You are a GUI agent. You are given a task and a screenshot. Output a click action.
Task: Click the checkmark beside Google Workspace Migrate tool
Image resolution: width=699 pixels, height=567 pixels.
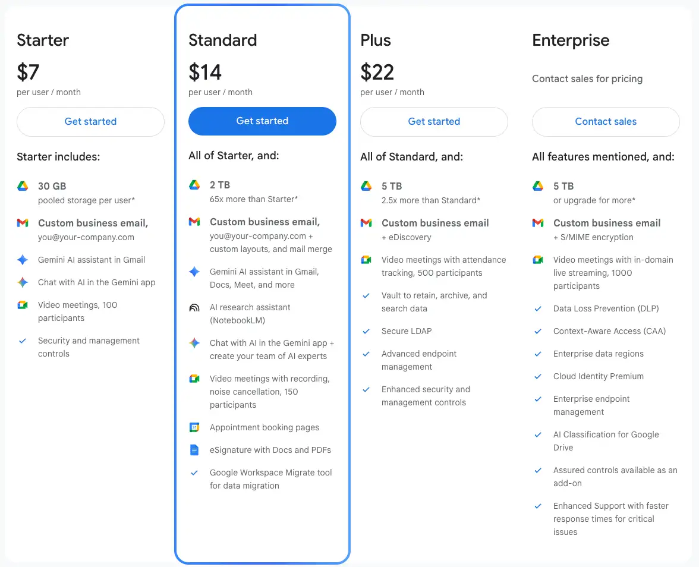coord(194,472)
